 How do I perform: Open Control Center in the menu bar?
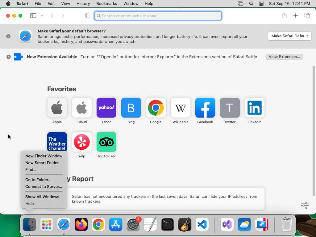261,4
